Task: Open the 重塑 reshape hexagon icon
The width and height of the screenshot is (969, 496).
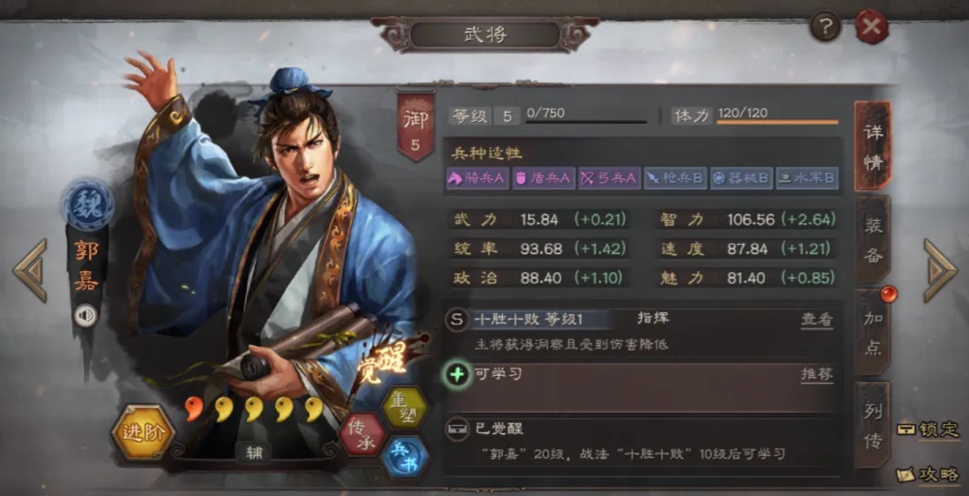Action: (x=404, y=408)
